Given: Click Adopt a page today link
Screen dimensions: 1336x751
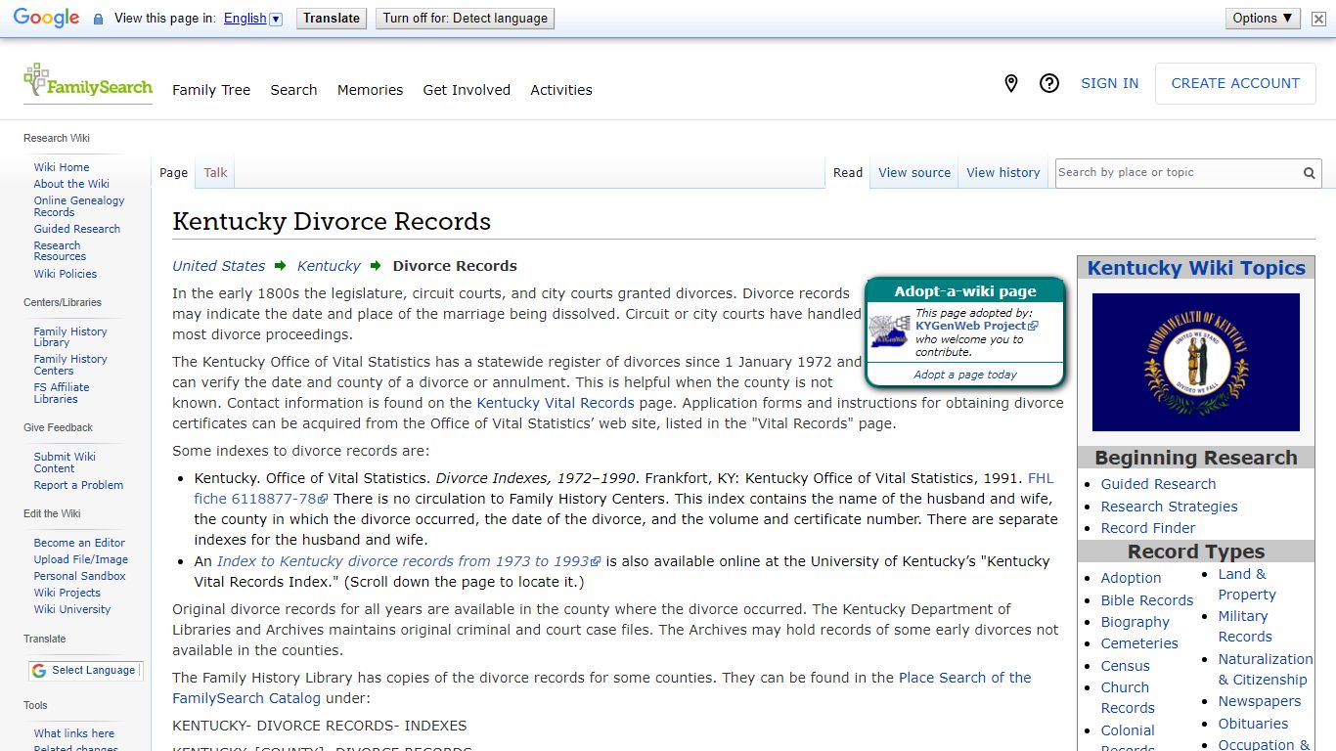Looking at the screenshot, I should click(965, 375).
